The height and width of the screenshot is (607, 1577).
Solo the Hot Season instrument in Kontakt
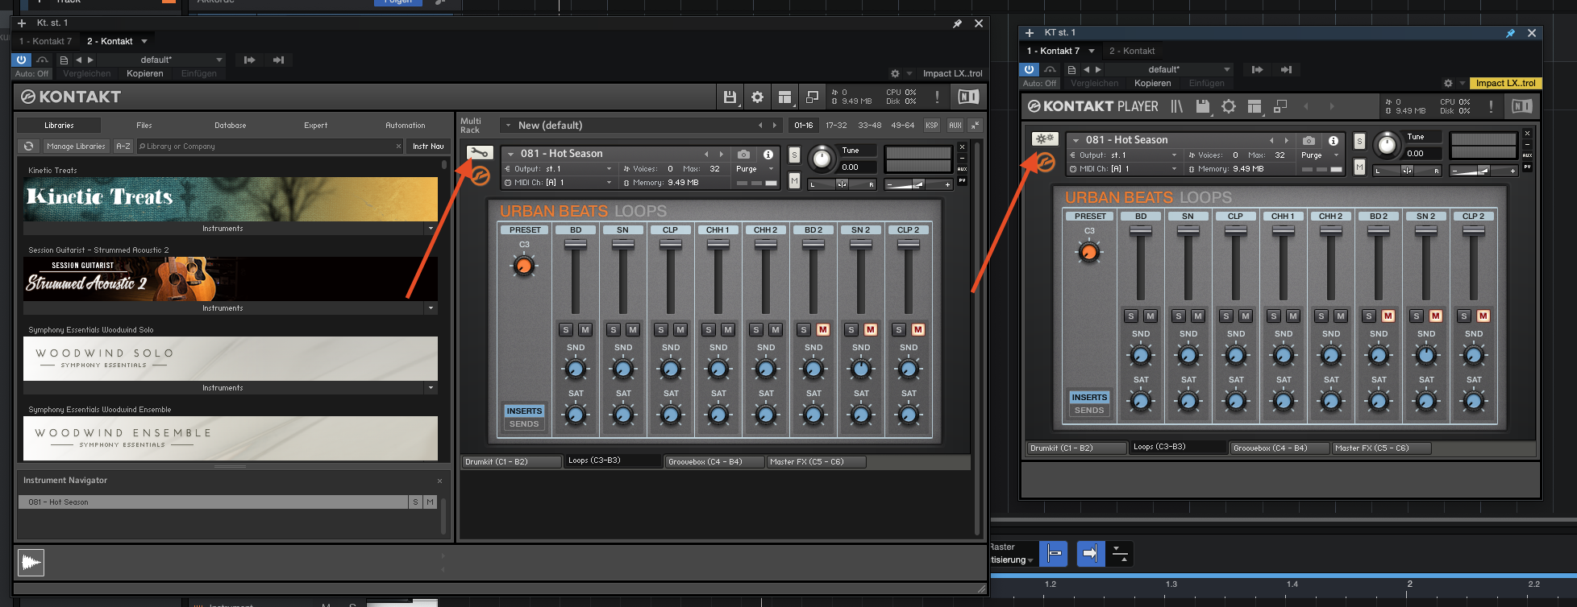794,155
